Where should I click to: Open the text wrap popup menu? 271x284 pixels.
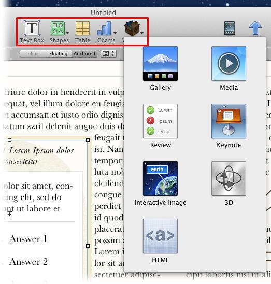(x=108, y=54)
